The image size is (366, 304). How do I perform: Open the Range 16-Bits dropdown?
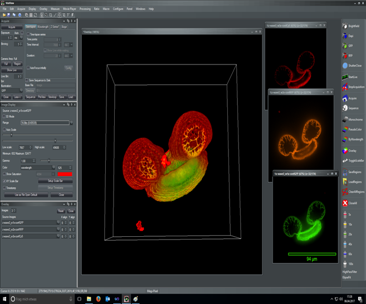(71, 123)
